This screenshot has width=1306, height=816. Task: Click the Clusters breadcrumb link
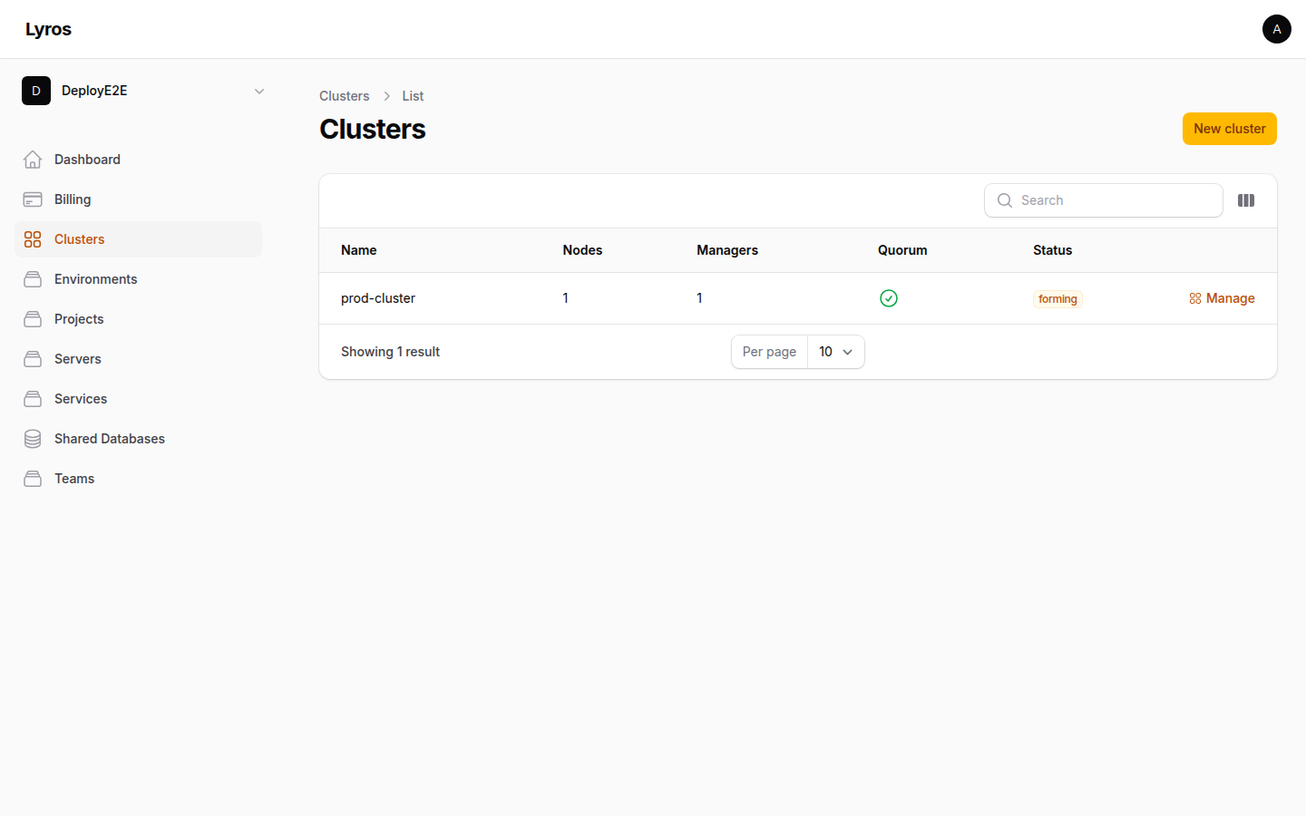point(344,96)
